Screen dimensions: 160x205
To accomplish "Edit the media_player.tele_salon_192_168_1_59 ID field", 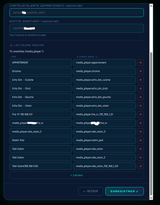I will 105,166.
